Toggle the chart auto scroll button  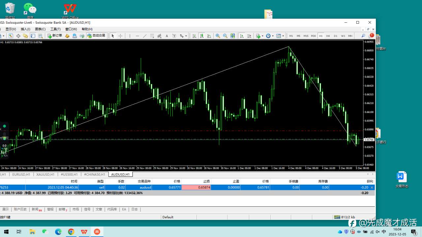(242, 36)
